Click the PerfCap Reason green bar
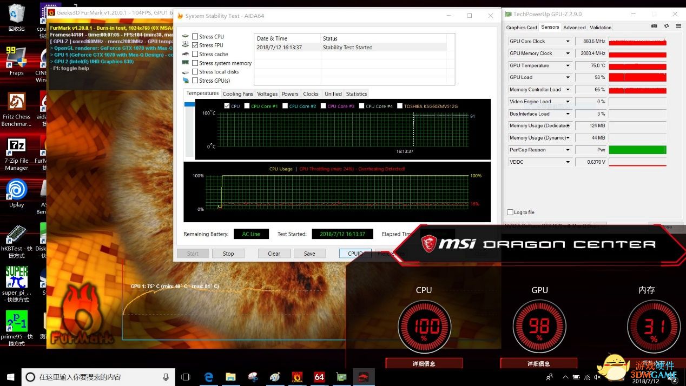686x386 pixels. [637, 150]
